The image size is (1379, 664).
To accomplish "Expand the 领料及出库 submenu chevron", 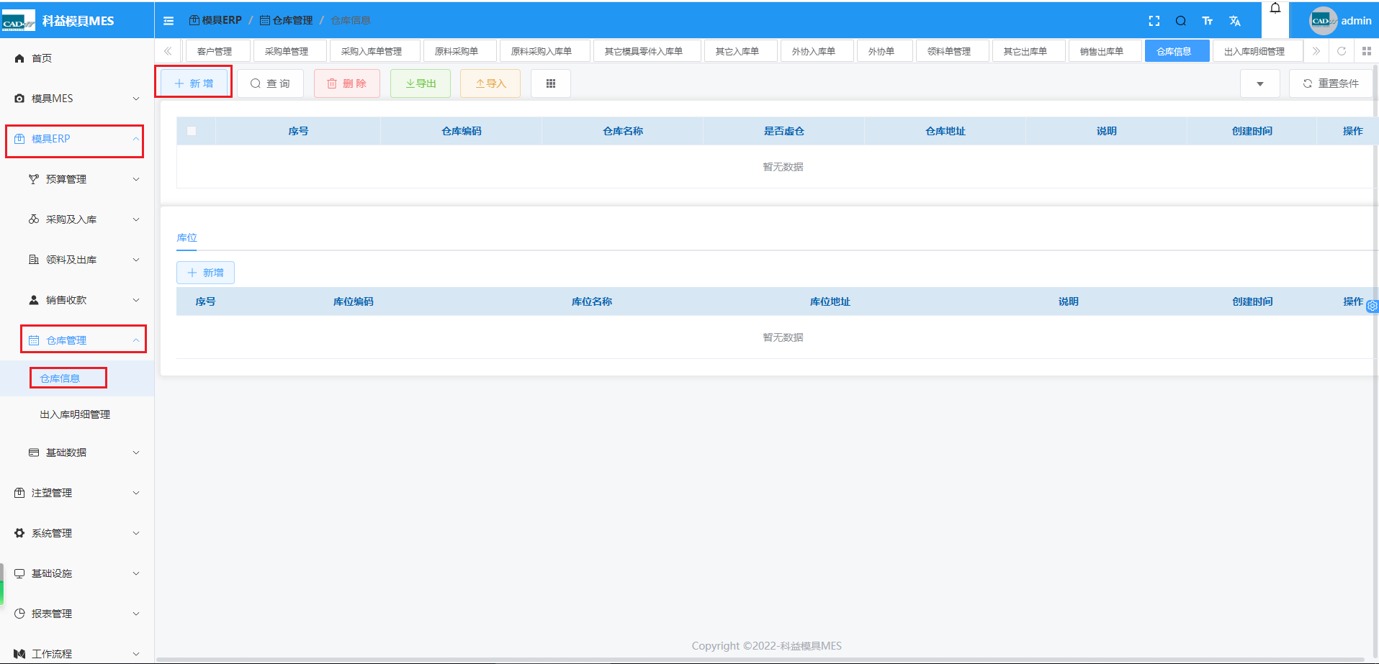I will (x=136, y=260).
